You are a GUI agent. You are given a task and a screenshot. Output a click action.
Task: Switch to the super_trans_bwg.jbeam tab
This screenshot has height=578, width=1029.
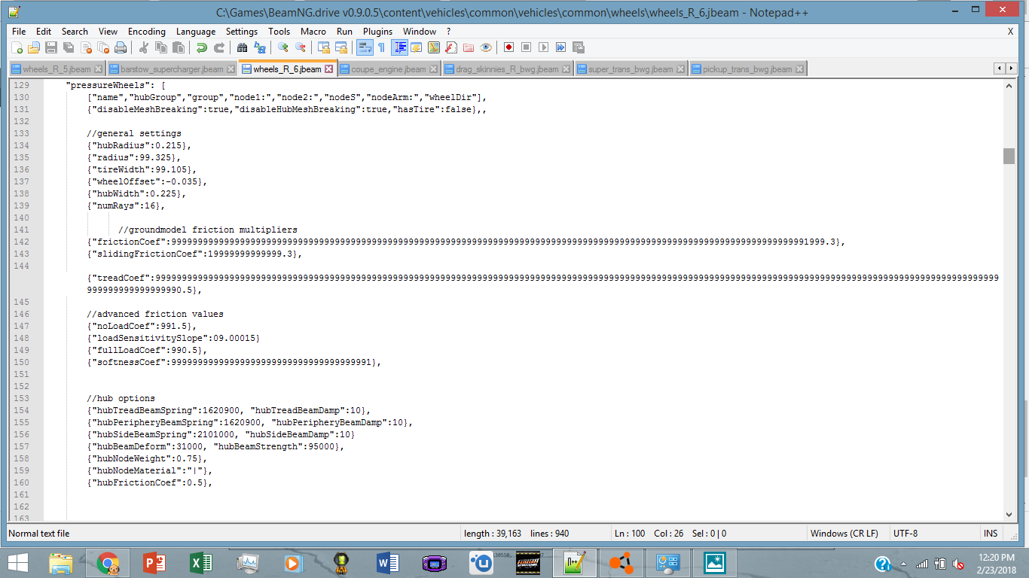point(631,69)
